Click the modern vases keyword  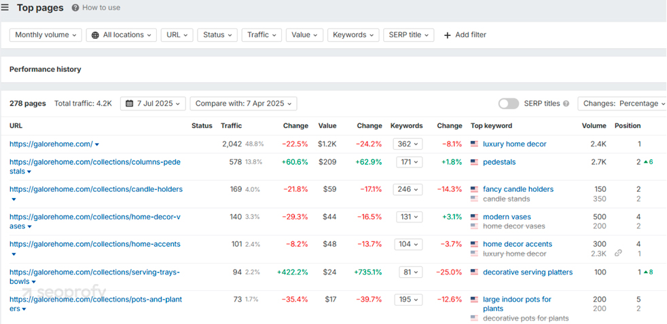pyautogui.click(x=507, y=217)
